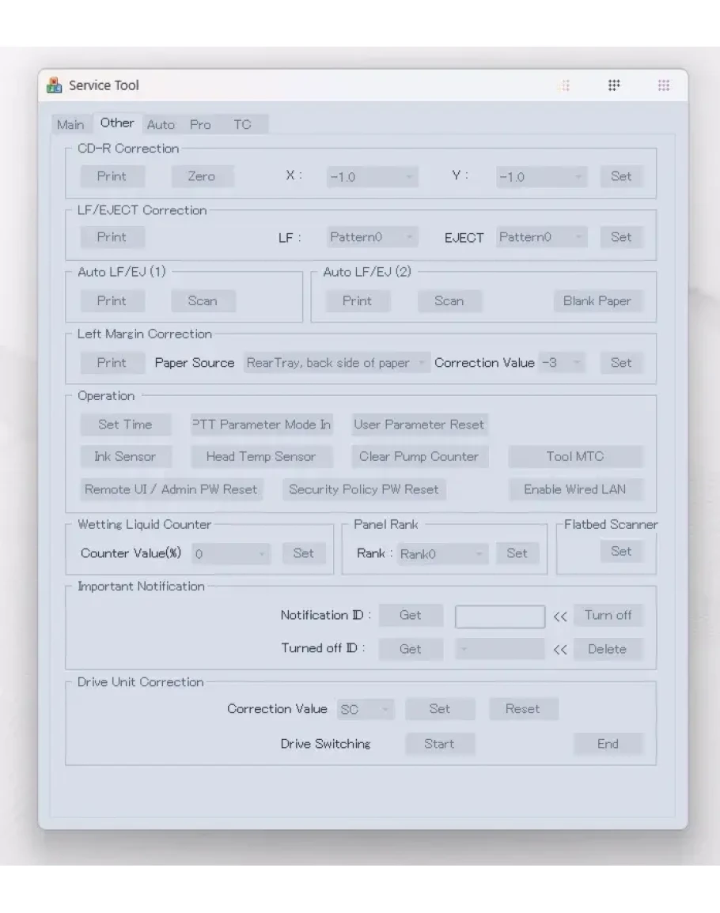Open the Auto tab
720x913 pixels.
click(x=161, y=125)
